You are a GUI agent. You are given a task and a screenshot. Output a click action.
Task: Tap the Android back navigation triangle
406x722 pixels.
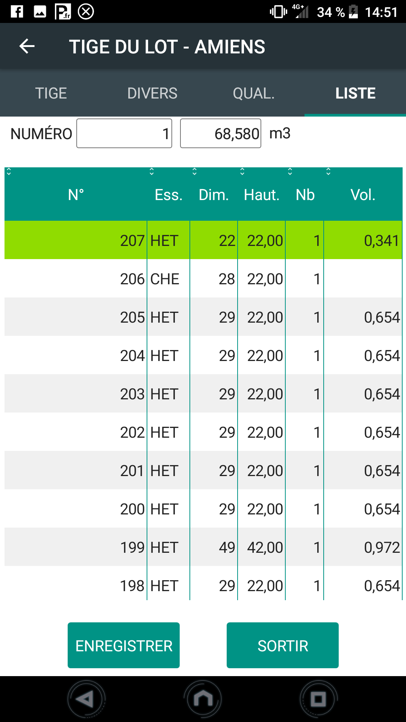(86, 699)
